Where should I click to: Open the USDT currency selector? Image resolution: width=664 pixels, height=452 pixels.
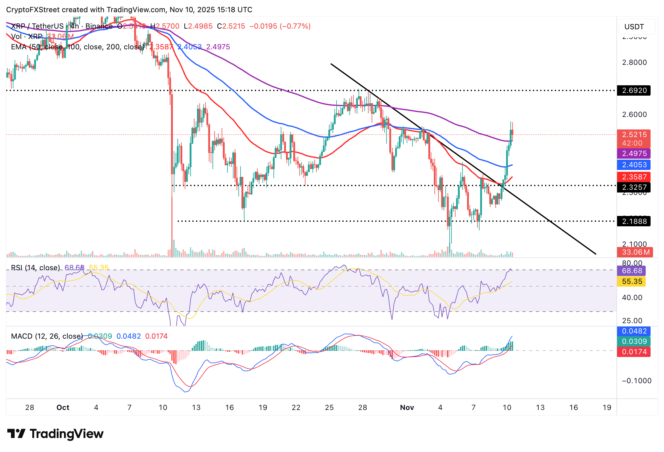(636, 27)
